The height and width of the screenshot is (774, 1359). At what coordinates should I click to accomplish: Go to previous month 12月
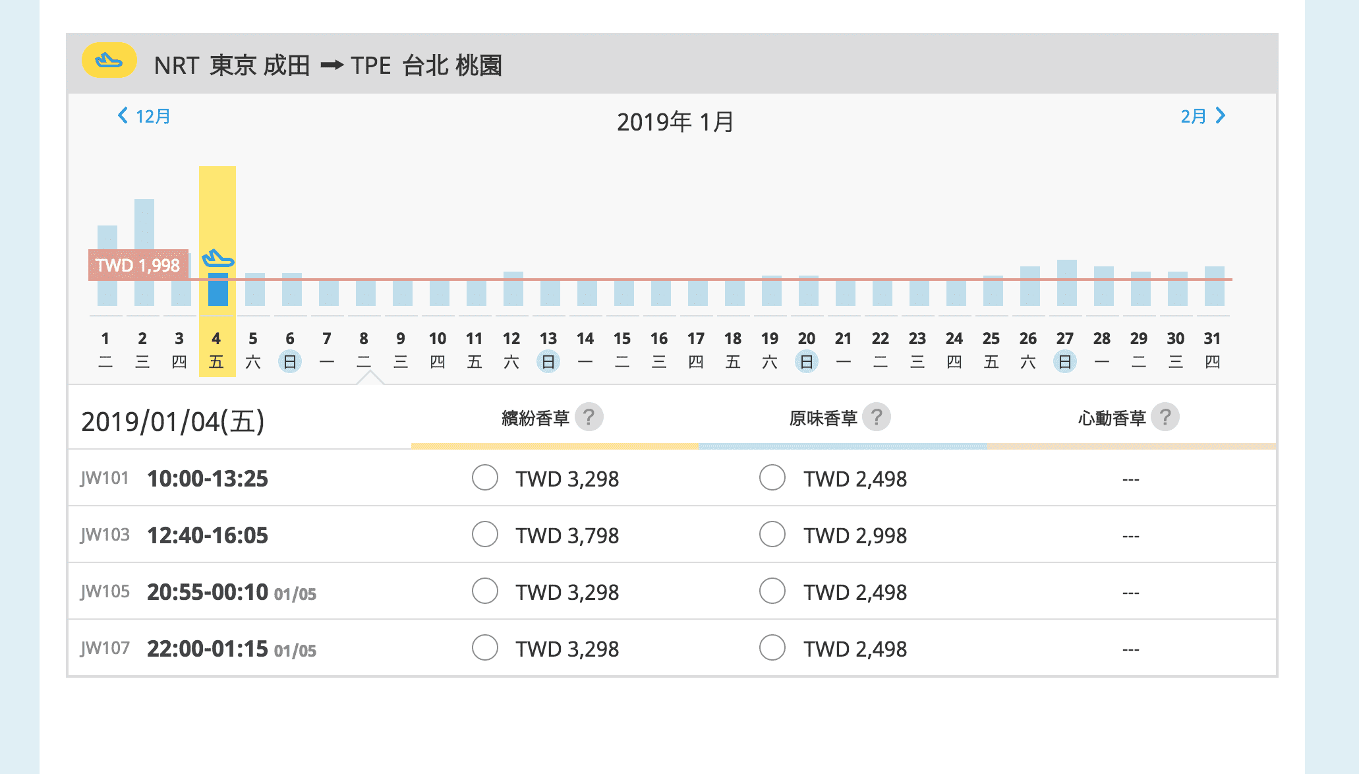tap(144, 116)
